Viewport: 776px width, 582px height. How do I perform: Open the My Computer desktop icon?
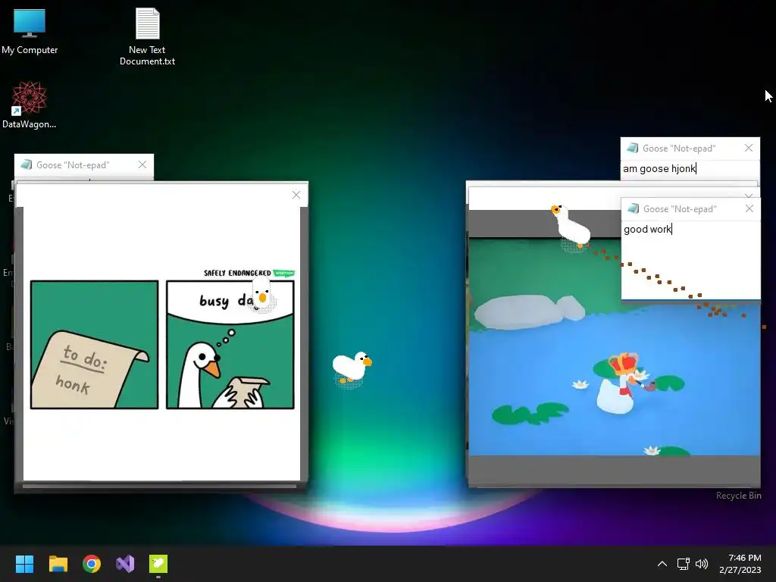(x=30, y=32)
